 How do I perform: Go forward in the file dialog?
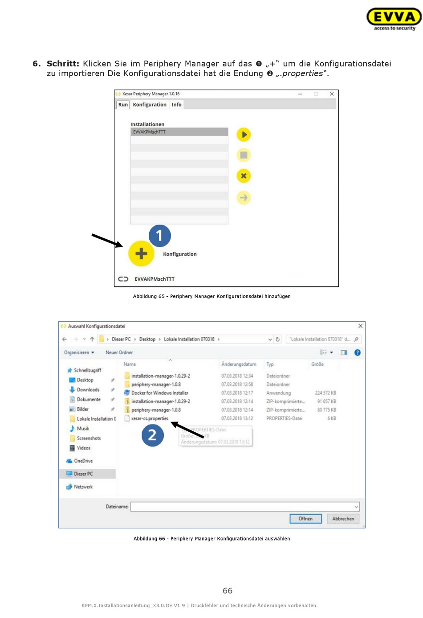75,339
